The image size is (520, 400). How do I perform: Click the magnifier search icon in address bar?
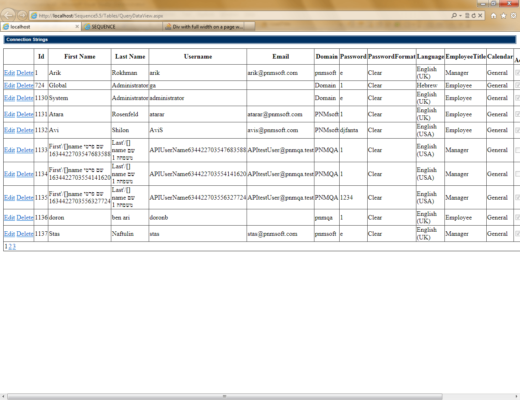[x=454, y=15]
